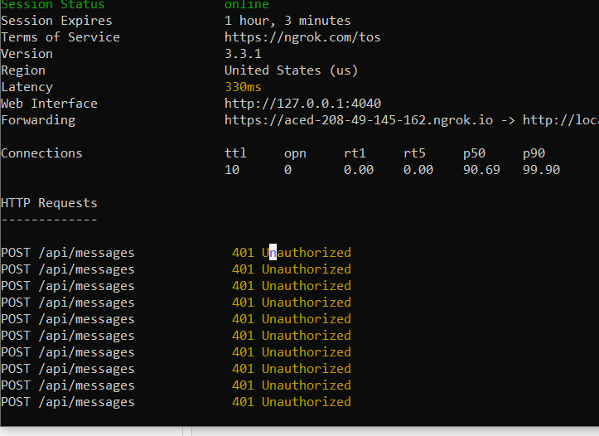Click the aced-208-49-145-162.ngrok.io forwarding URL

click(359, 120)
